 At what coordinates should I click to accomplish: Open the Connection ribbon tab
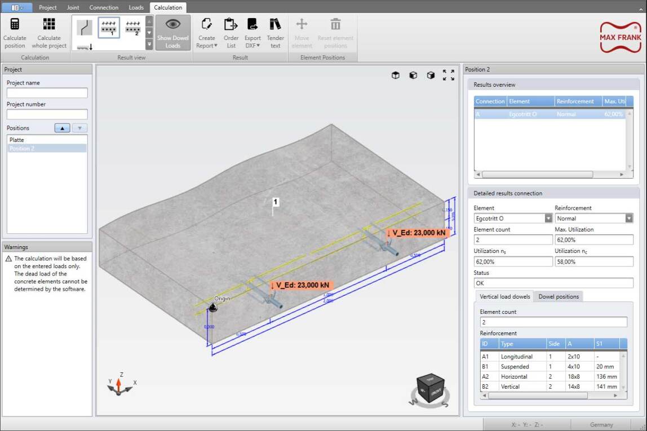pos(104,7)
